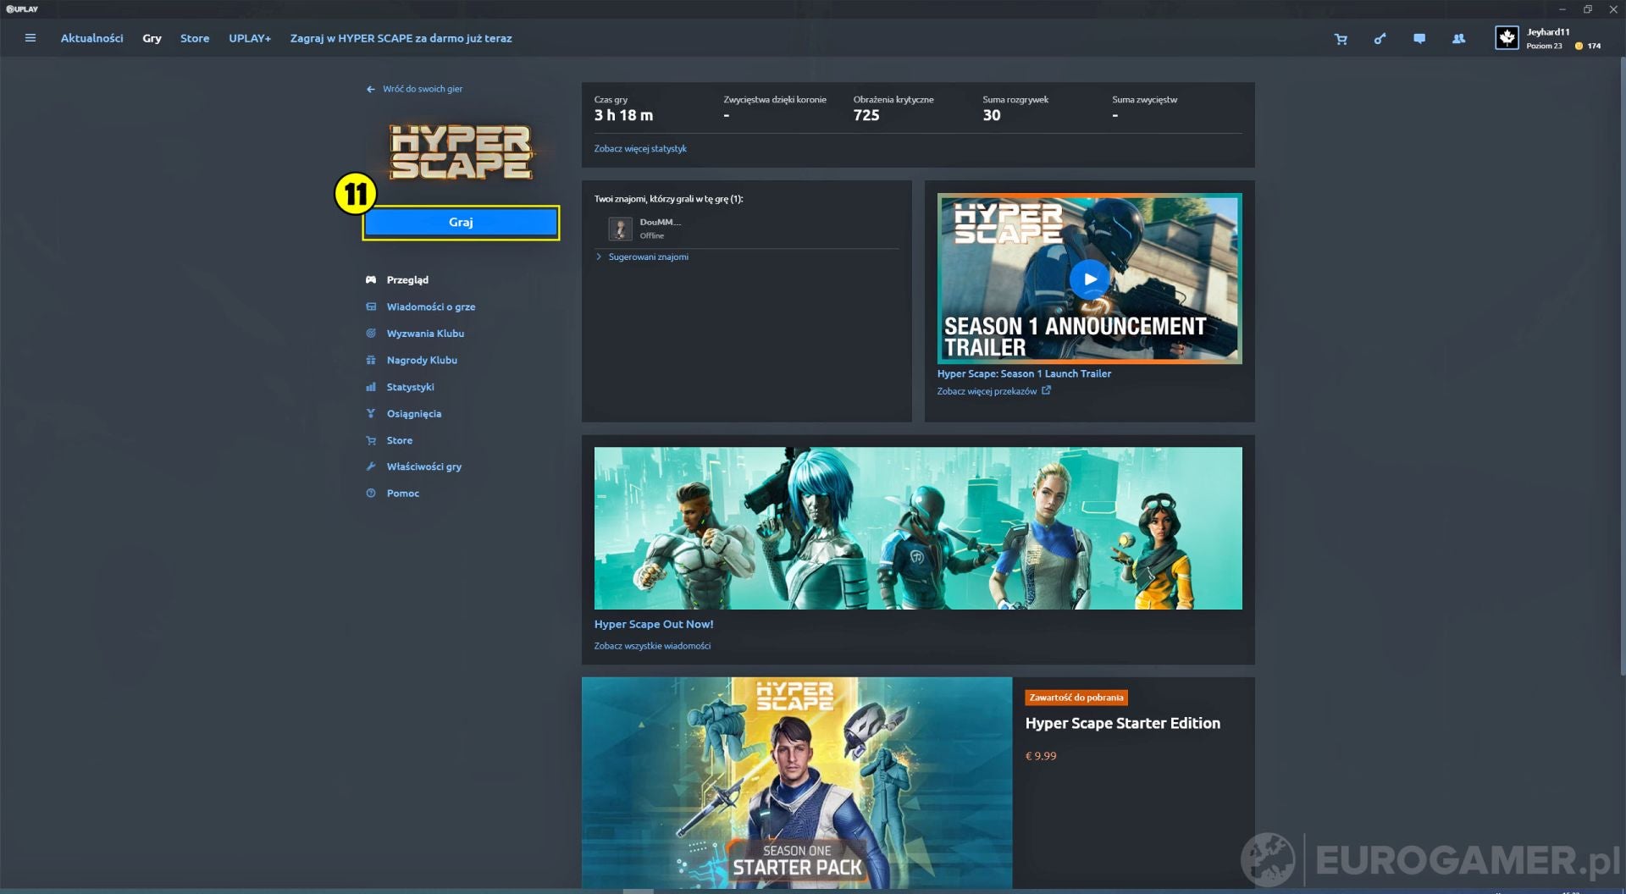Open Statystyki in the sidebar
Image resolution: width=1626 pixels, height=894 pixels.
click(411, 387)
